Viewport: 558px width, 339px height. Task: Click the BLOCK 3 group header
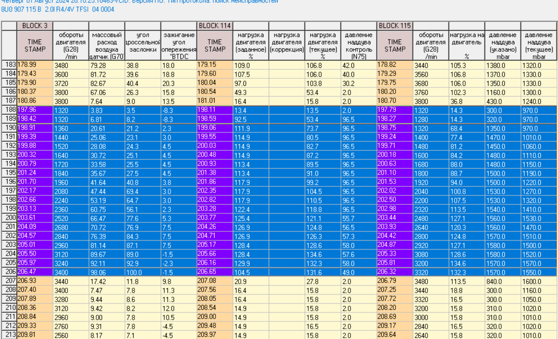pos(35,26)
